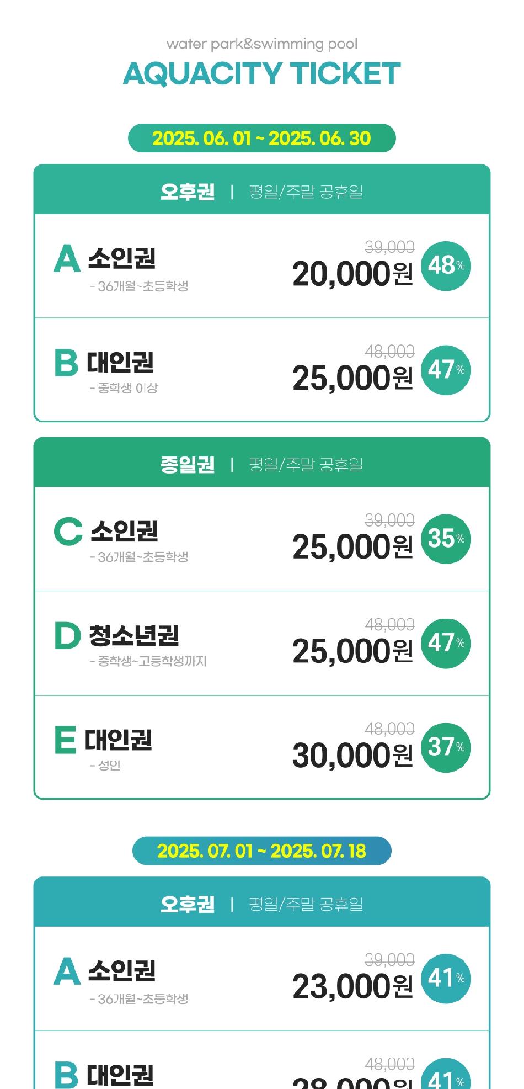This screenshot has width=524, height=1089.
Task: Click the June 오후권 section header
Action: click(x=262, y=189)
